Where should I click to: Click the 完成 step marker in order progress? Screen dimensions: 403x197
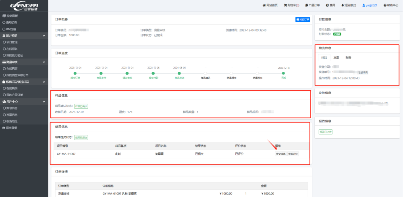click(284, 73)
